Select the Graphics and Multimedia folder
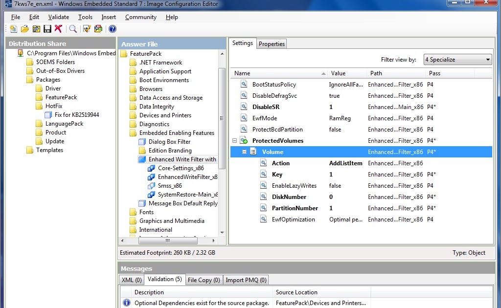 [172, 221]
